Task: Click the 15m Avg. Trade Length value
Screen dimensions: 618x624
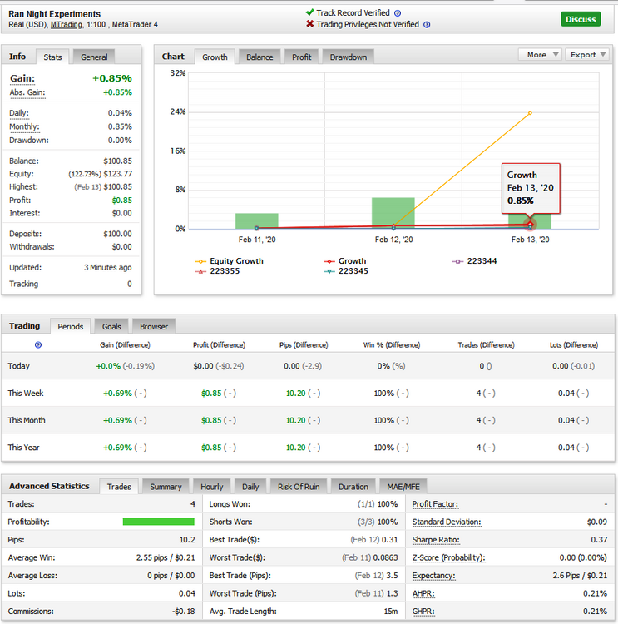Action: click(x=391, y=612)
